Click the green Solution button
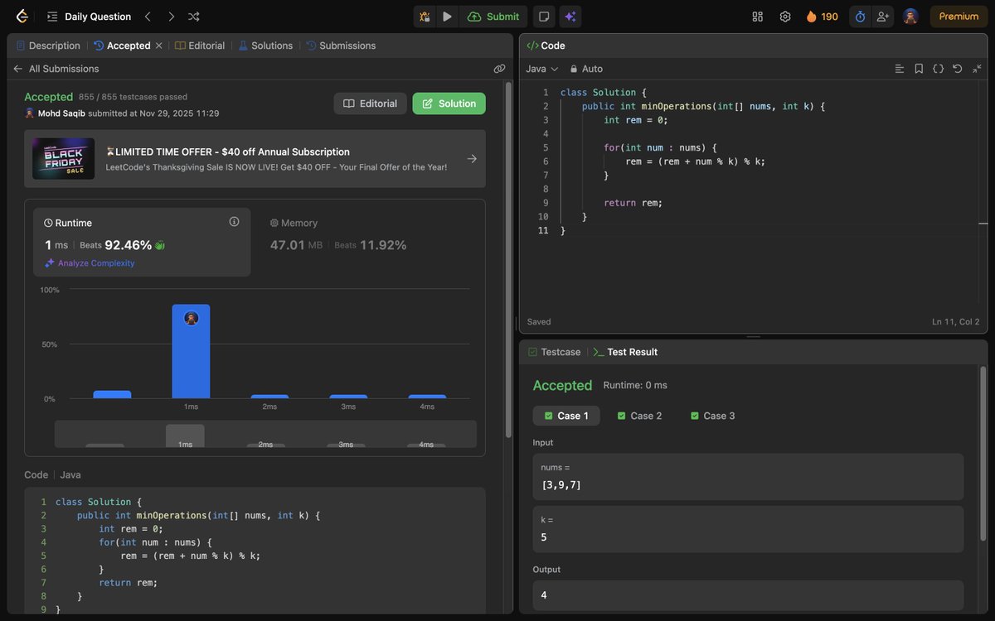The width and height of the screenshot is (995, 621). [x=449, y=103]
